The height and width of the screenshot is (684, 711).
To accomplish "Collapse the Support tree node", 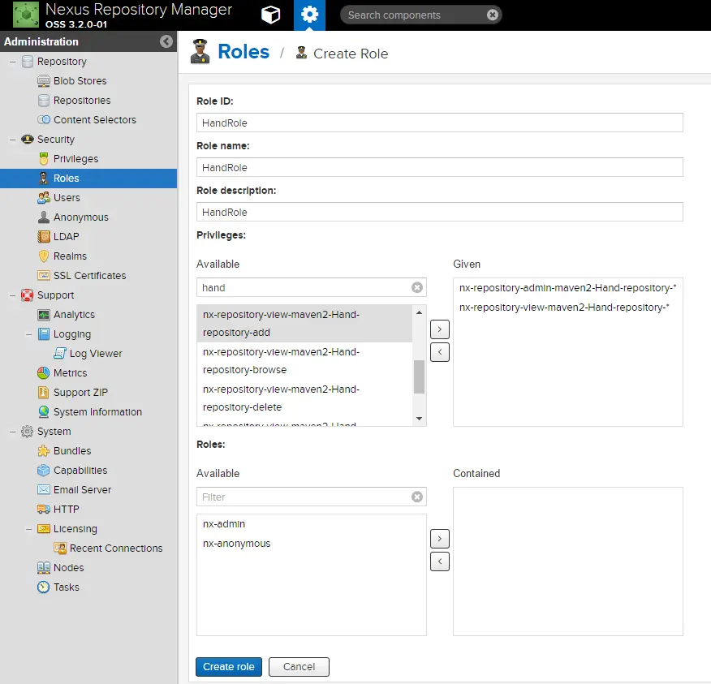I will pyautogui.click(x=13, y=295).
